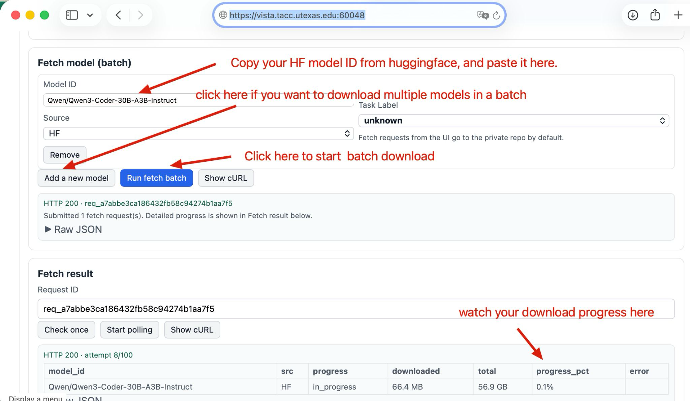The image size is (690, 401).
Task: Show downloads with the download icon
Action: (633, 15)
